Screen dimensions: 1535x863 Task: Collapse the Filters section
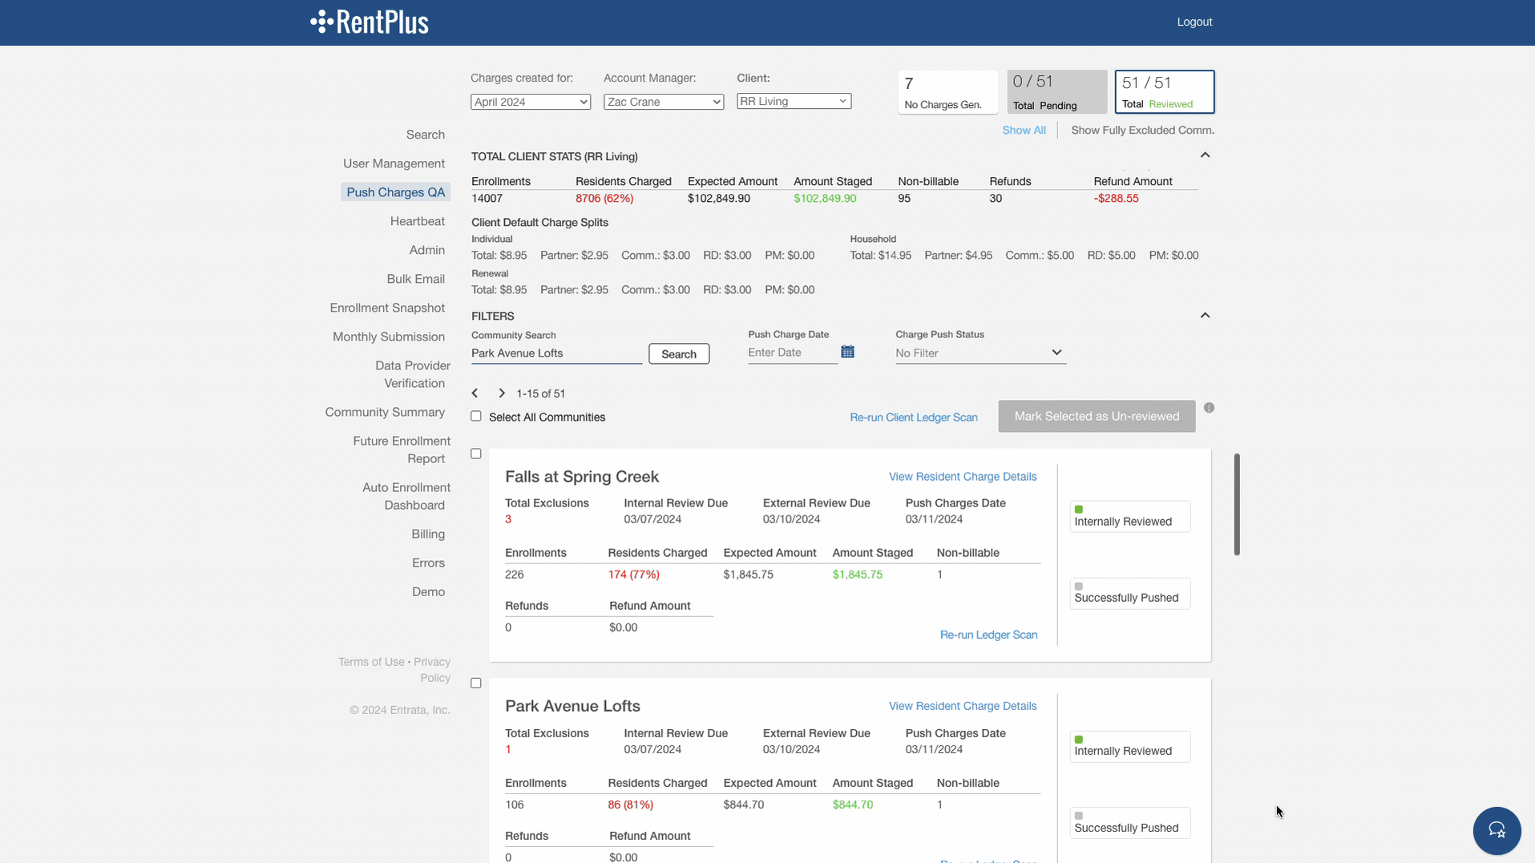(x=1204, y=316)
